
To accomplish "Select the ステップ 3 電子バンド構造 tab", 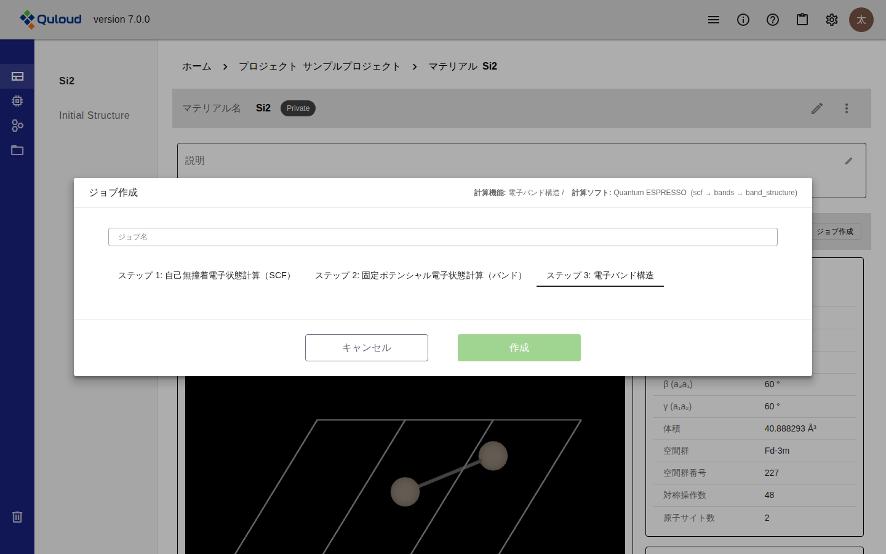I will pos(600,275).
